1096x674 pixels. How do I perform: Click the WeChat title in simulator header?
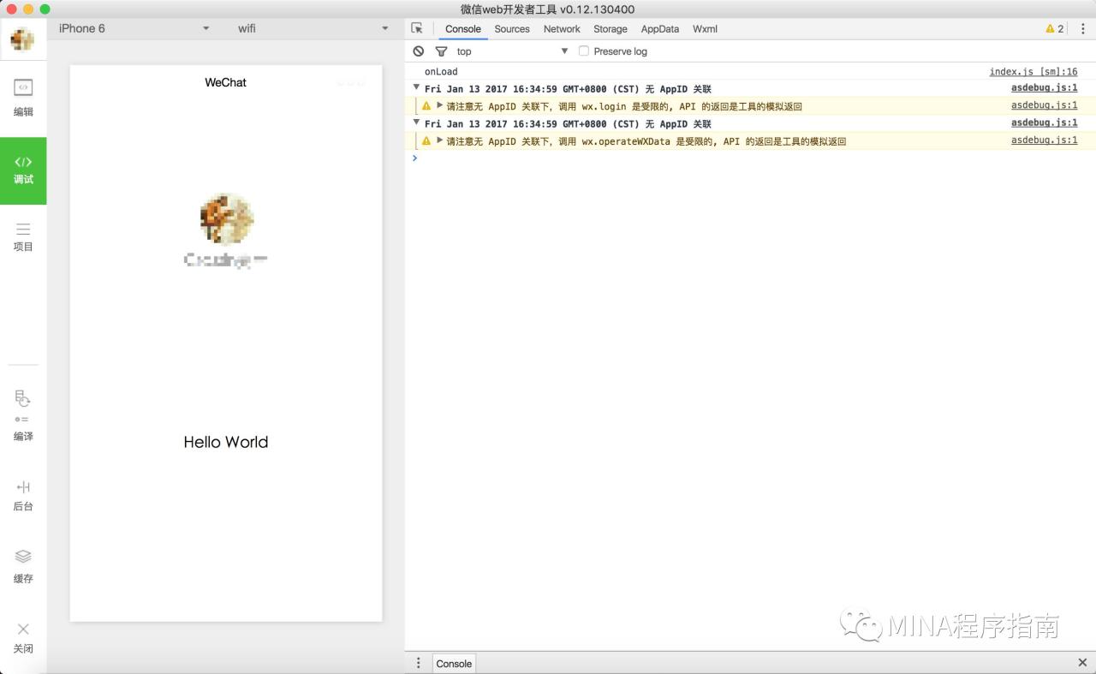point(225,82)
